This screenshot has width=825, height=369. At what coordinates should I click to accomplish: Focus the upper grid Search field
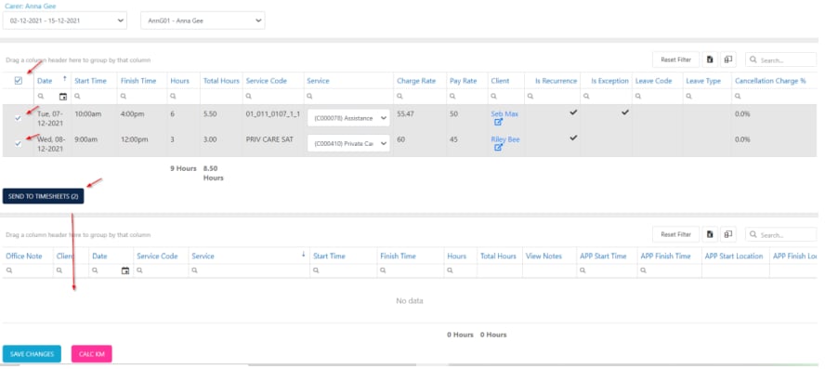point(780,60)
